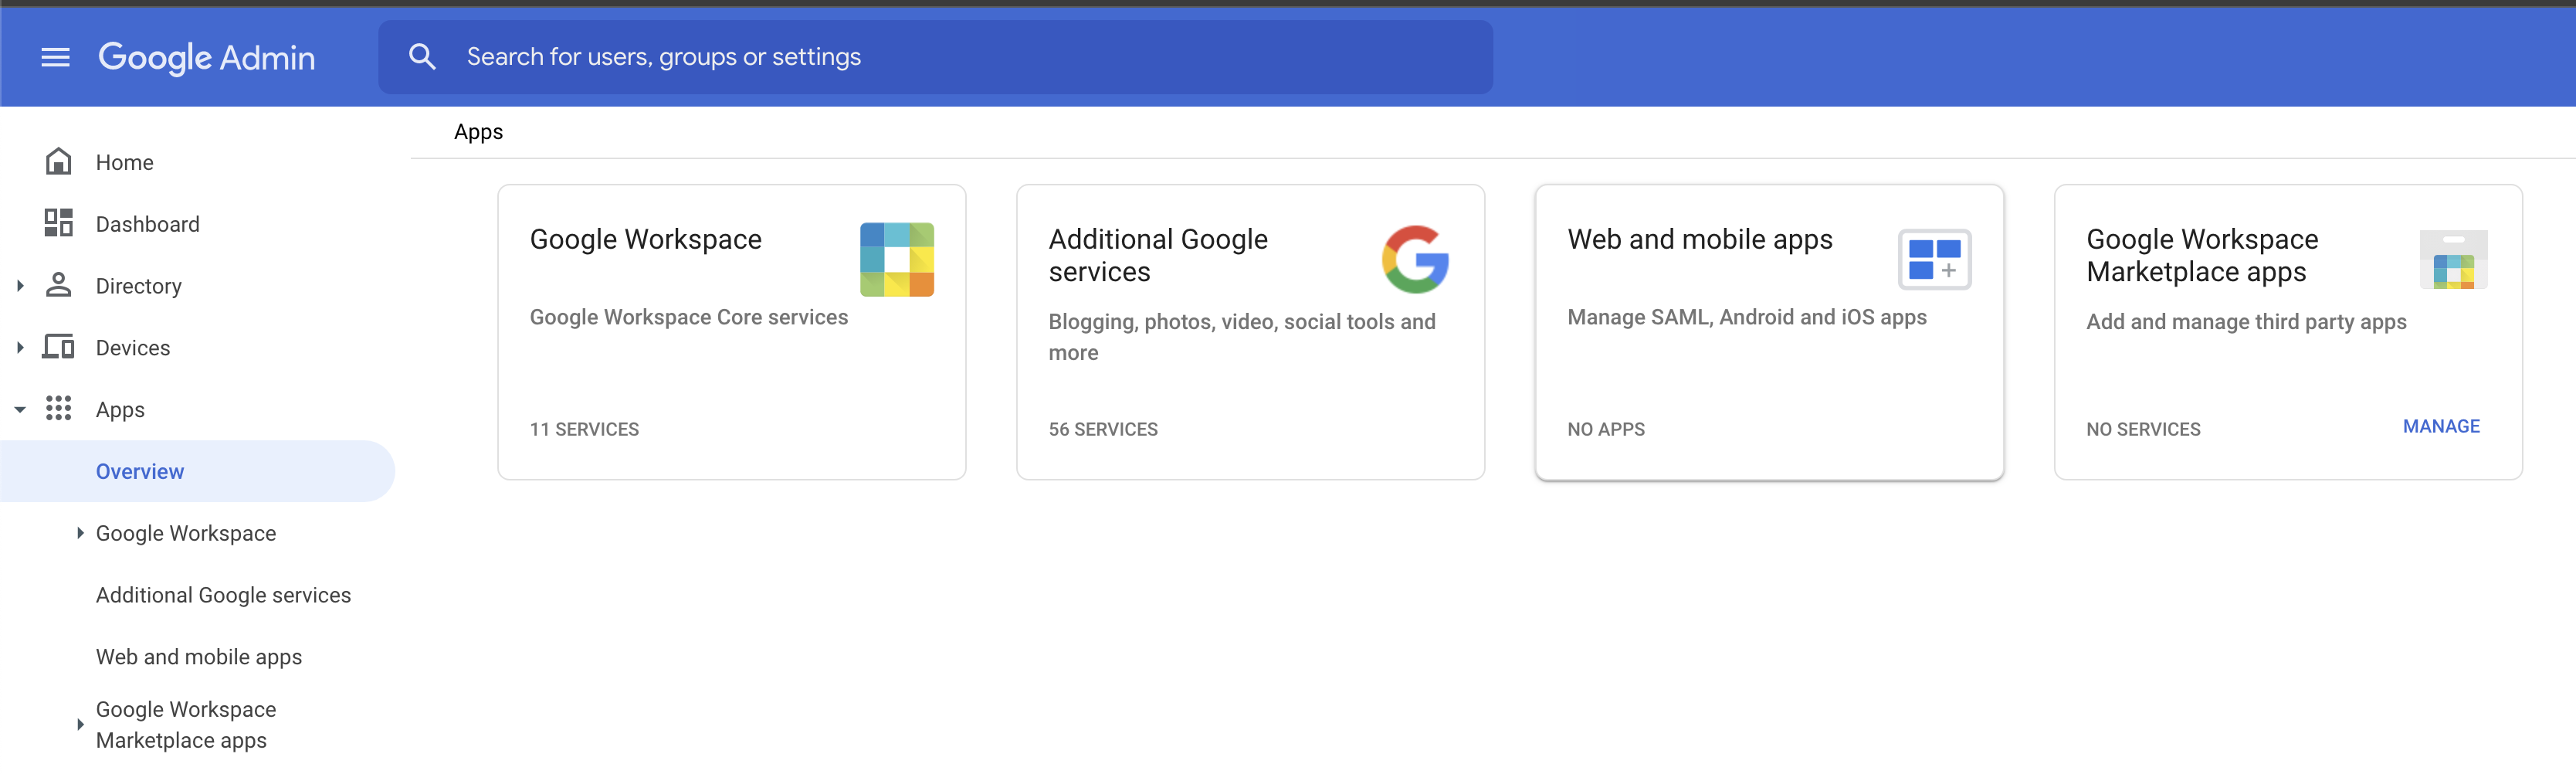Click the Home house icon
The width and height of the screenshot is (2576, 774).
tap(59, 162)
